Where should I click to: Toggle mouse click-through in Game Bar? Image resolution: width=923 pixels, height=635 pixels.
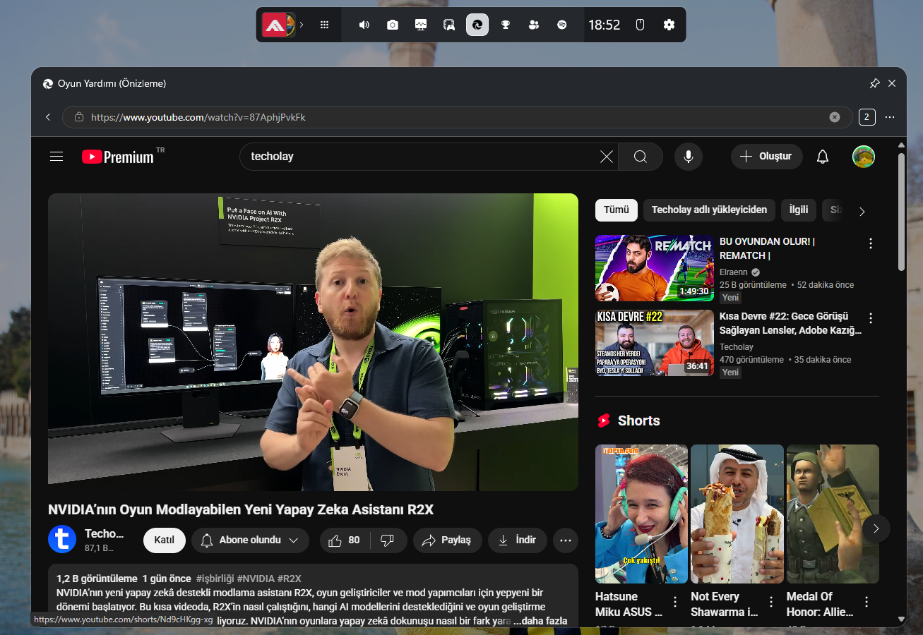coord(641,25)
